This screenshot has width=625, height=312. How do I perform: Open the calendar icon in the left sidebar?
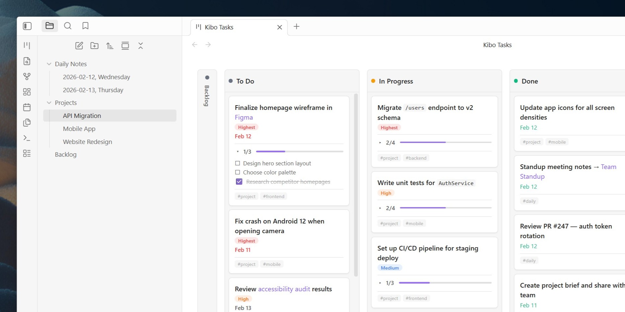coord(27,107)
